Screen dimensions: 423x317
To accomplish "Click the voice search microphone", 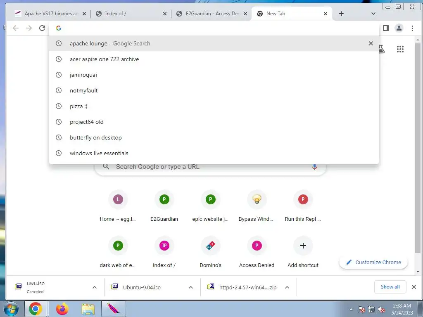I will [x=314, y=167].
